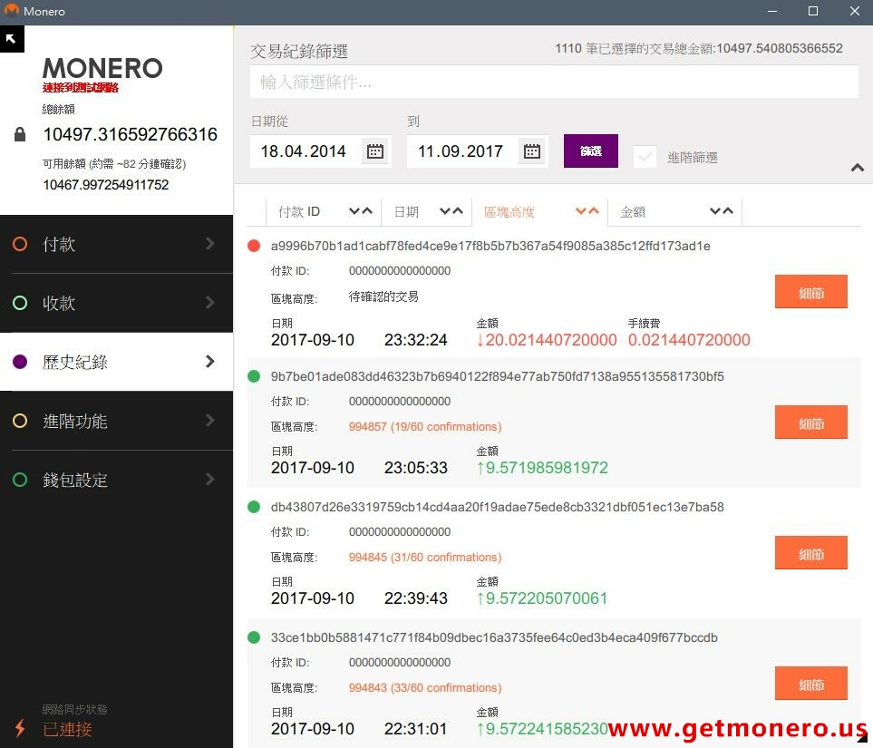The width and height of the screenshot is (873, 748).
Task: Open 錢包設定 in the sidebar
Action: (116, 481)
